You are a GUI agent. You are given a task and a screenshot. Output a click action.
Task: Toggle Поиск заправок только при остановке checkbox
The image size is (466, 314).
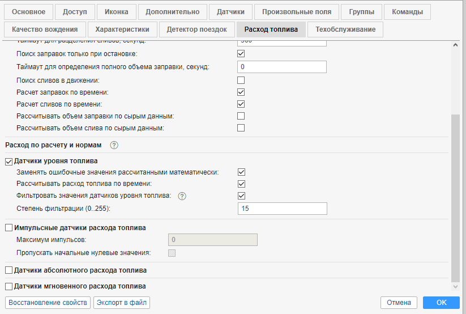coord(241,54)
